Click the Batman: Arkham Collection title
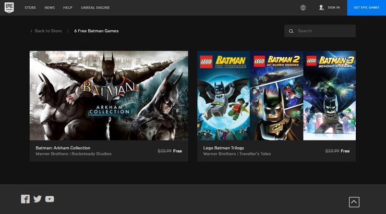 63,148
